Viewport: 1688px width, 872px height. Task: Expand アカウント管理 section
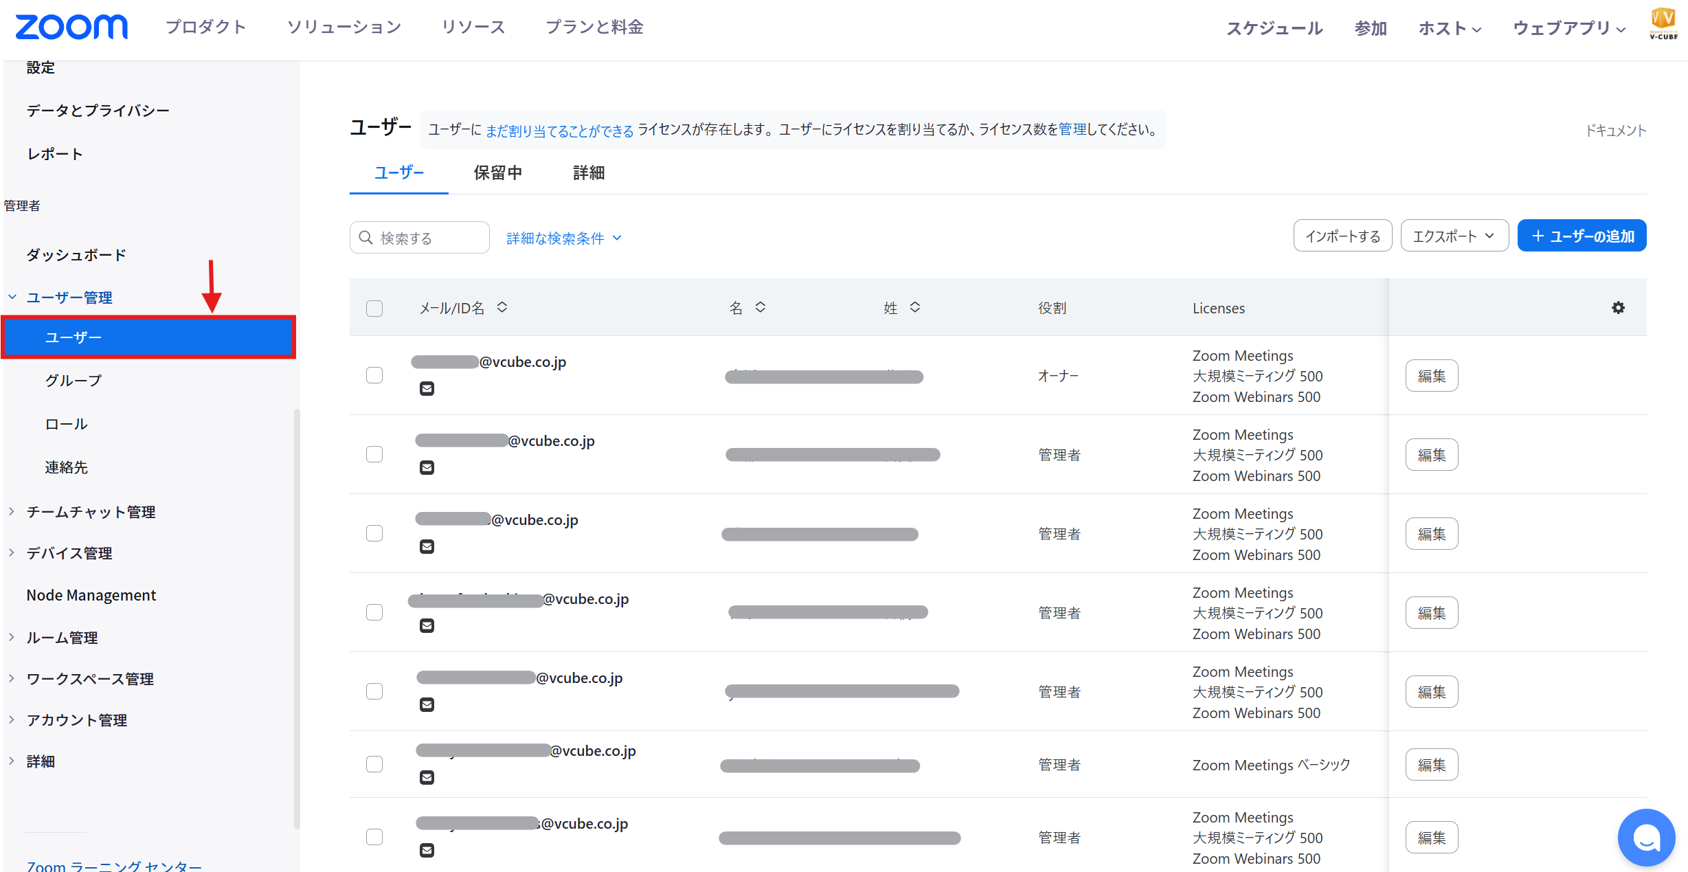tap(12, 719)
